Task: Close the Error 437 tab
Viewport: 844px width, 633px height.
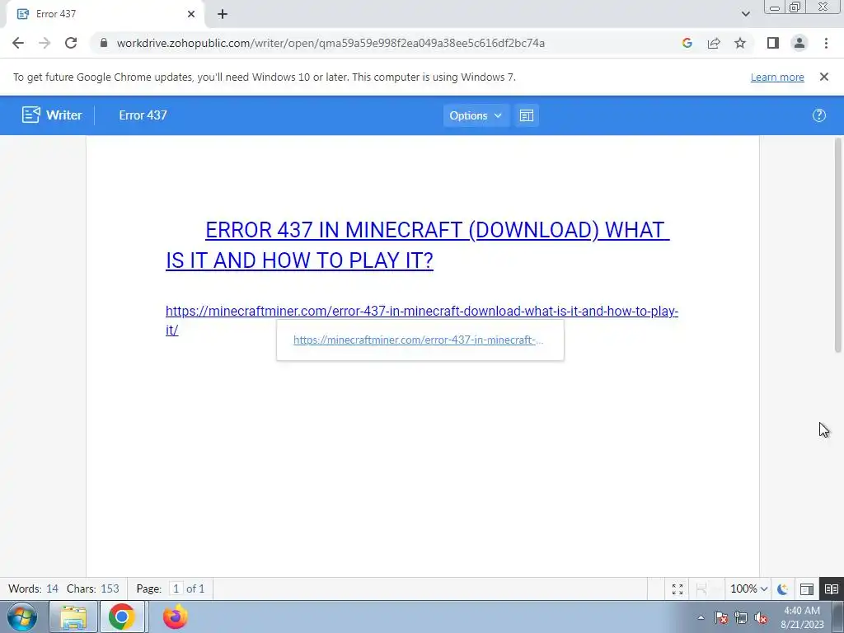Action: (191, 14)
